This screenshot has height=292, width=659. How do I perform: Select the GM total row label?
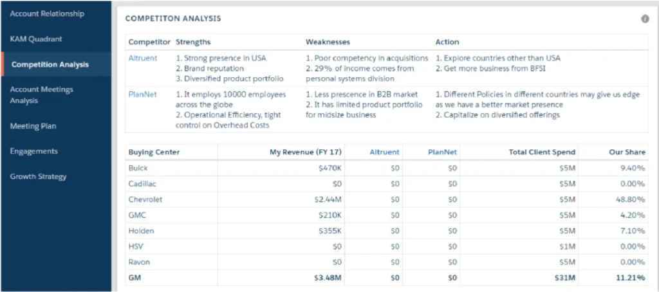pyautogui.click(x=135, y=278)
